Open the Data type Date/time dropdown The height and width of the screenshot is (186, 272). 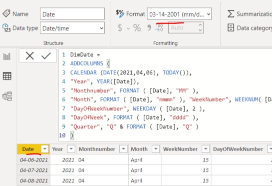72,28
